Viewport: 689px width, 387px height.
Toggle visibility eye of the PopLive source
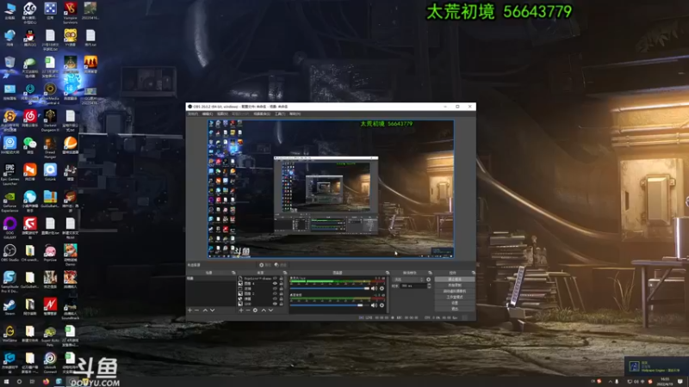[276, 278]
